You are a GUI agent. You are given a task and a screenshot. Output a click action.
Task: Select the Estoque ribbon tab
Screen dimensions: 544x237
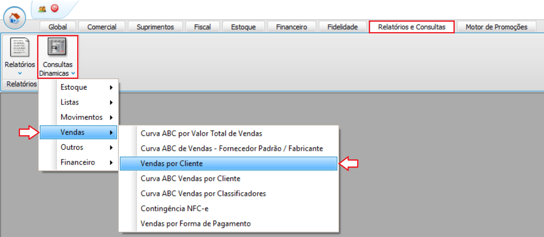tap(244, 27)
